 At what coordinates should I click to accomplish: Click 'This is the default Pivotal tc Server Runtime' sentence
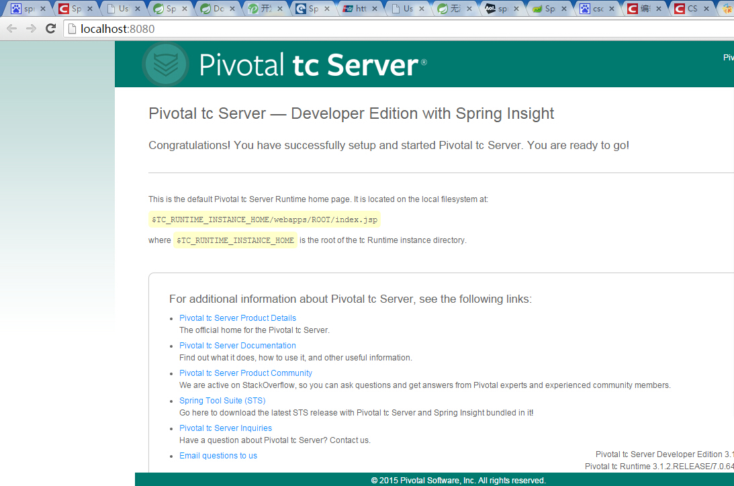pyautogui.click(x=318, y=199)
